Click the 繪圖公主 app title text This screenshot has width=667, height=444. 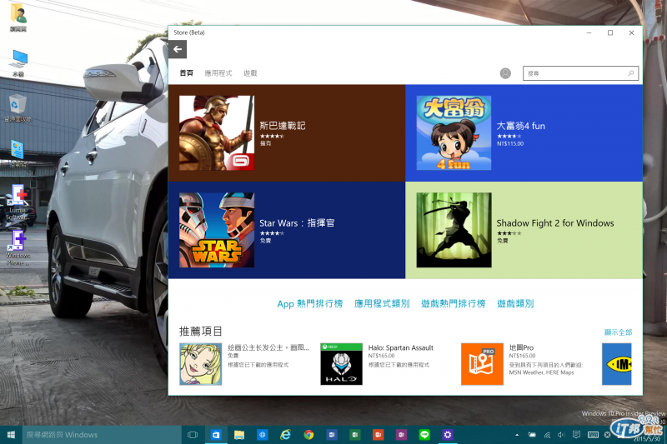268,347
